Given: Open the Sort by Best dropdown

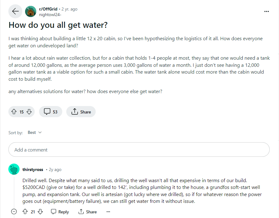Looking at the screenshot, I should coord(34,132).
